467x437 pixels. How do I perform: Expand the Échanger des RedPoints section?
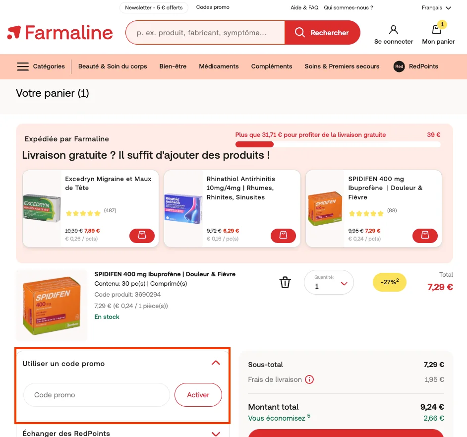pyautogui.click(x=216, y=434)
